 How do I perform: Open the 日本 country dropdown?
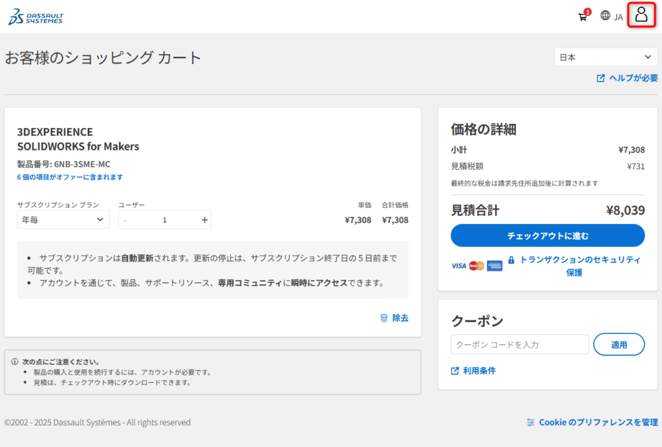606,57
